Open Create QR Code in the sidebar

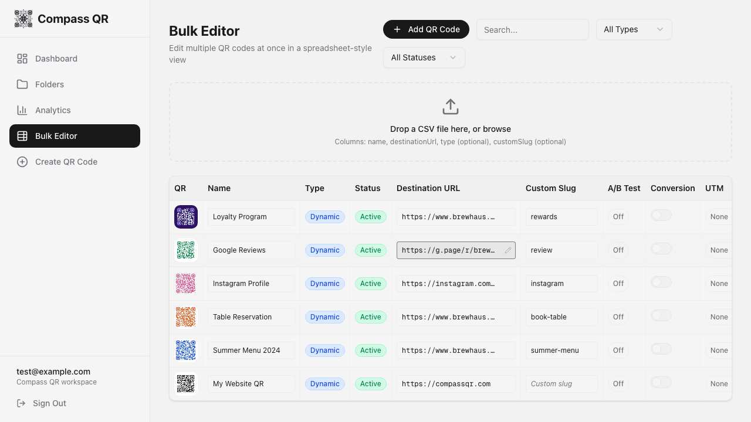[75, 162]
